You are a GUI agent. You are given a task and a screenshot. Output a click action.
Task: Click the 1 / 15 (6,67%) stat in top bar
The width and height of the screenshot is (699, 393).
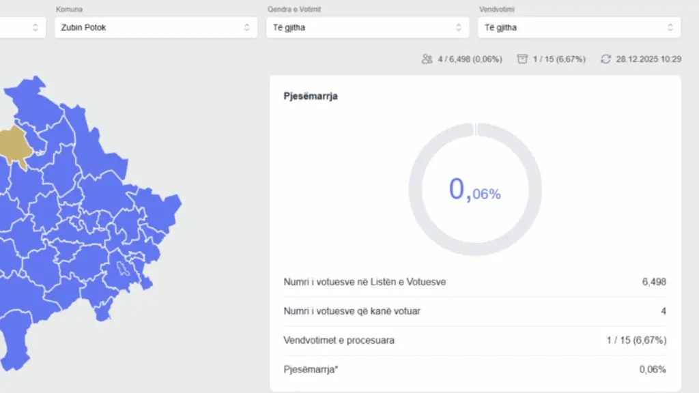point(559,59)
